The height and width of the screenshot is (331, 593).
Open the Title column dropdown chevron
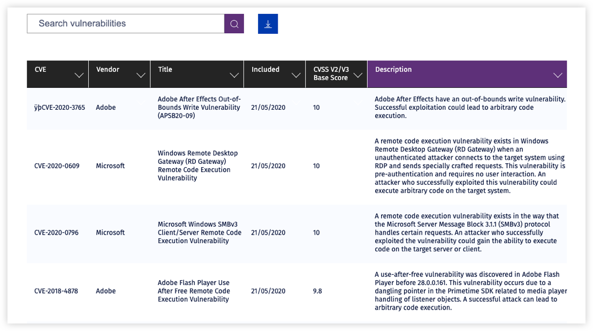pyautogui.click(x=234, y=76)
